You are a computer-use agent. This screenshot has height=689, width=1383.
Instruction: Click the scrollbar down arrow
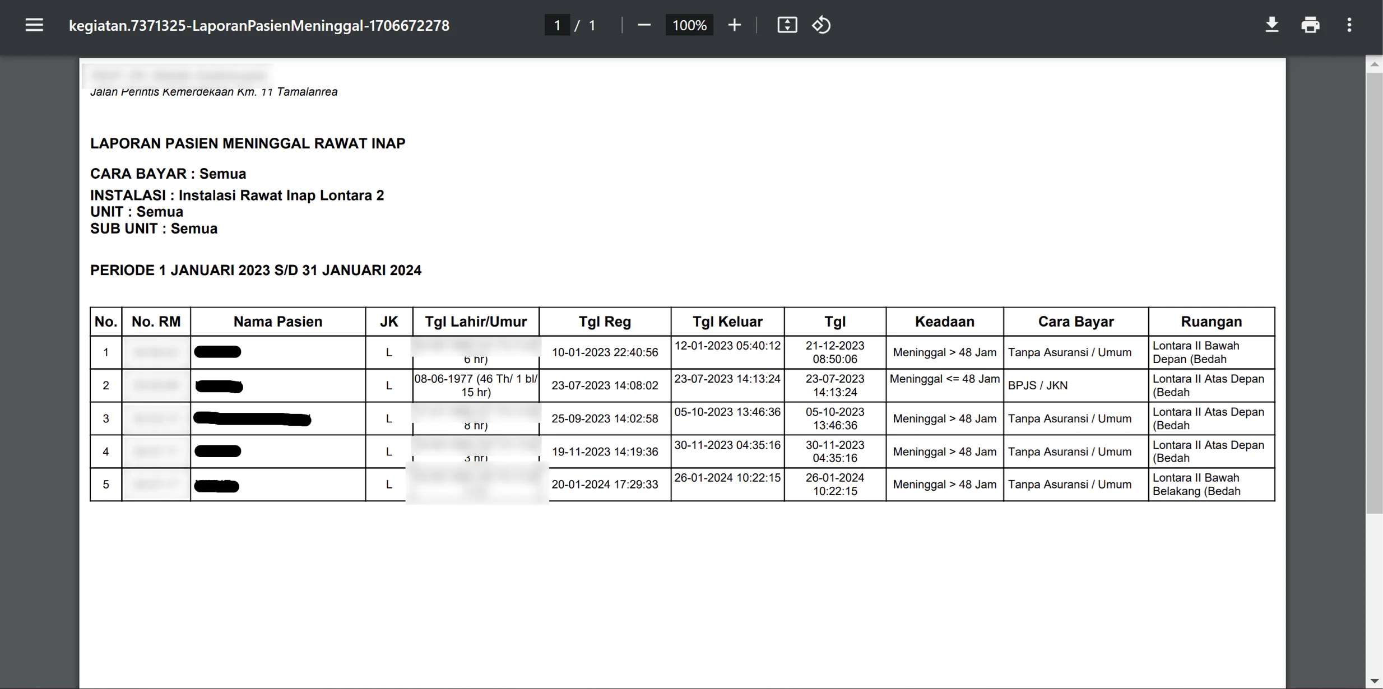tap(1374, 681)
